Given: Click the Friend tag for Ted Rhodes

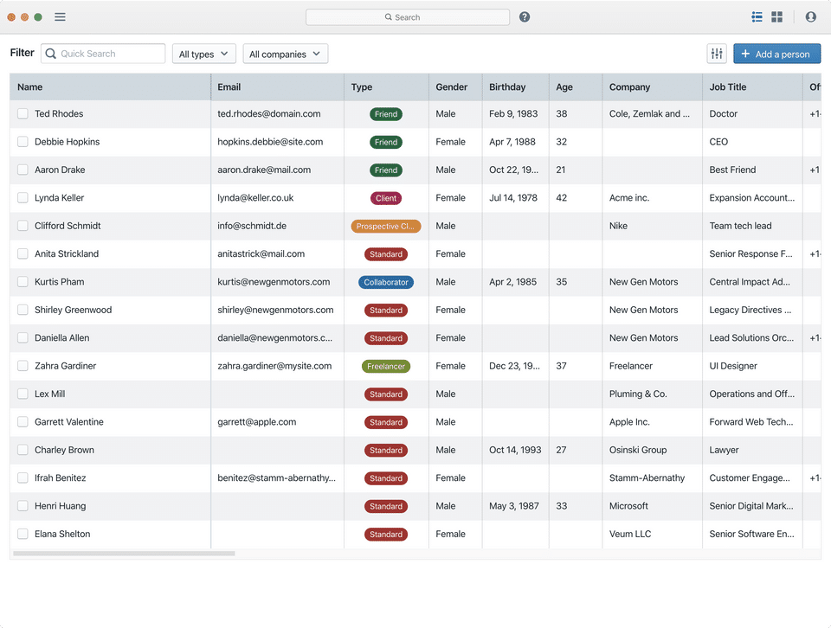Looking at the screenshot, I should pyautogui.click(x=386, y=114).
